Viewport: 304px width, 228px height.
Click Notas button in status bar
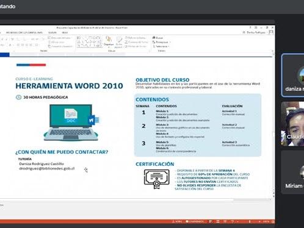click(x=177, y=221)
